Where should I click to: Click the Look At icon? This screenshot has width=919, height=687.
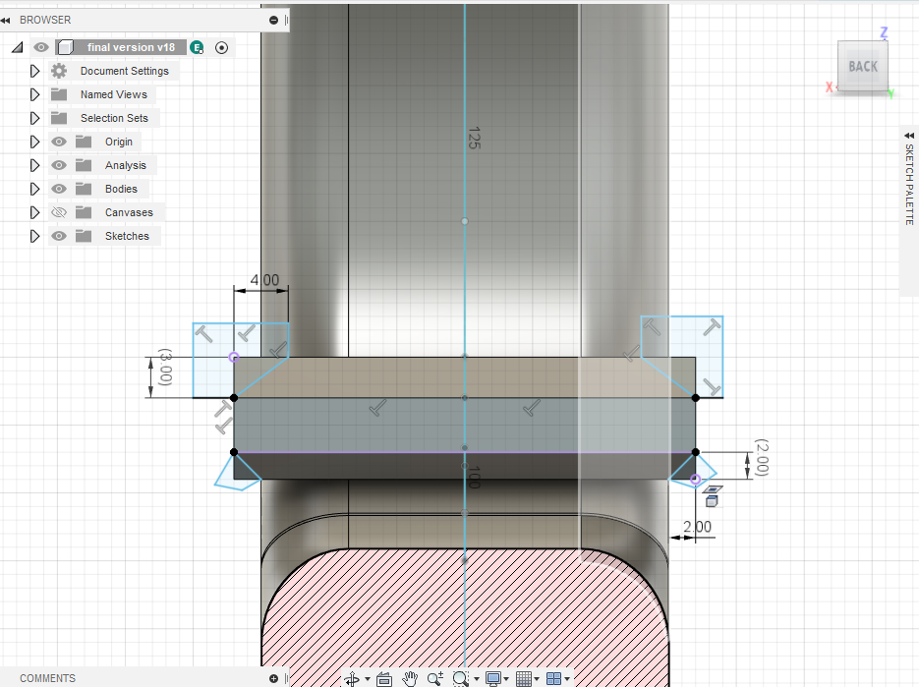click(x=384, y=679)
